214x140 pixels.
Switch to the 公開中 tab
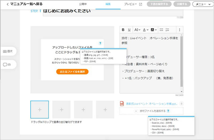click(83, 4)
